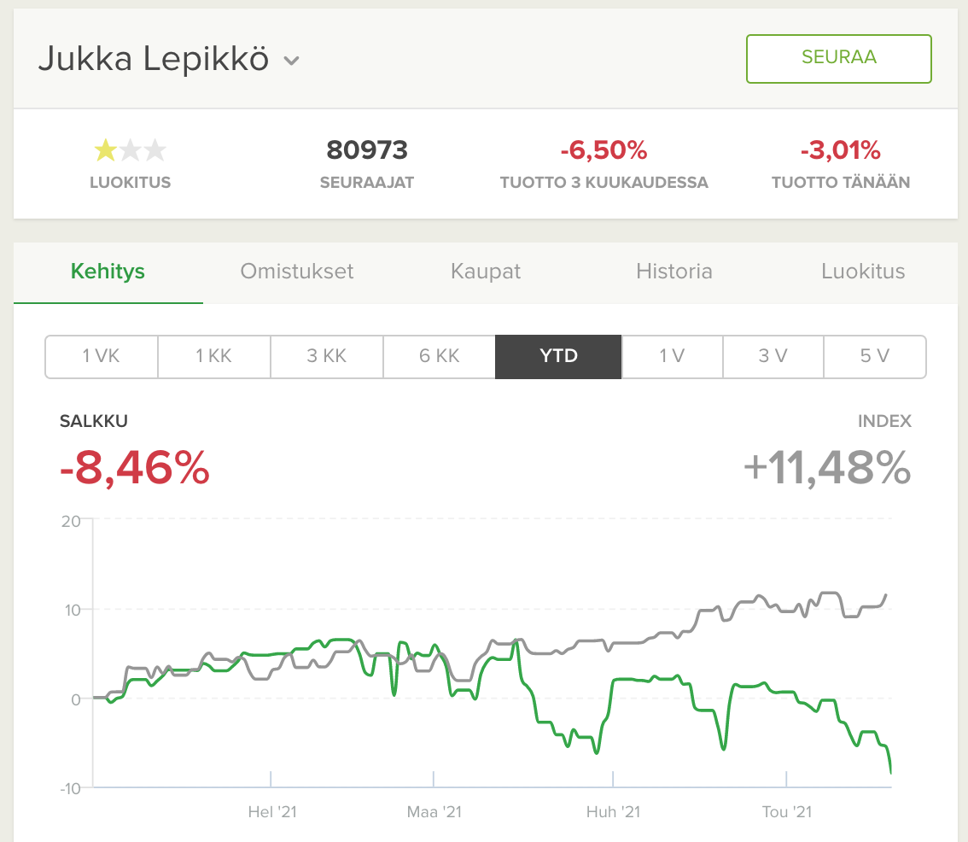968x842 pixels.
Task: Set chart range to 6 KK
Action: pyautogui.click(x=440, y=356)
